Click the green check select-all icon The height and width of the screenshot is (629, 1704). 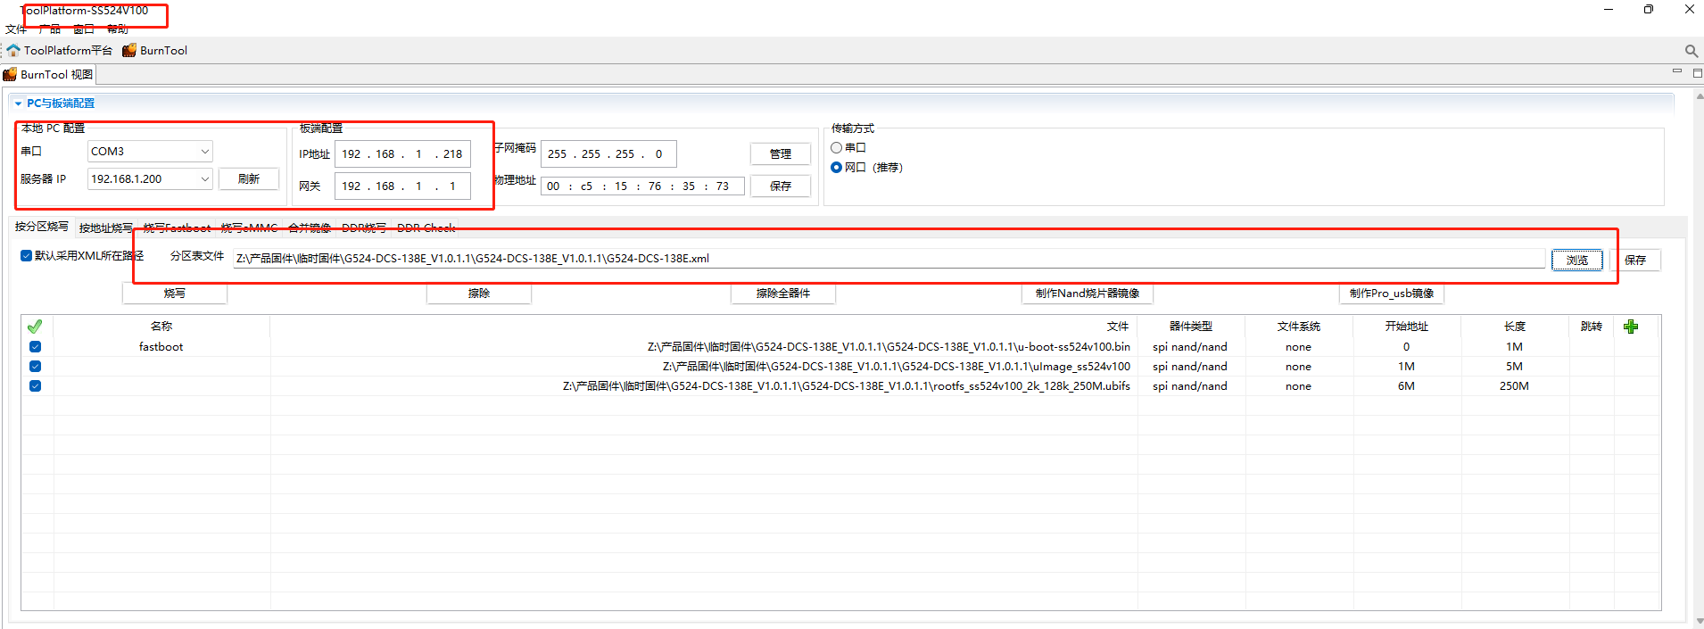[x=35, y=327]
